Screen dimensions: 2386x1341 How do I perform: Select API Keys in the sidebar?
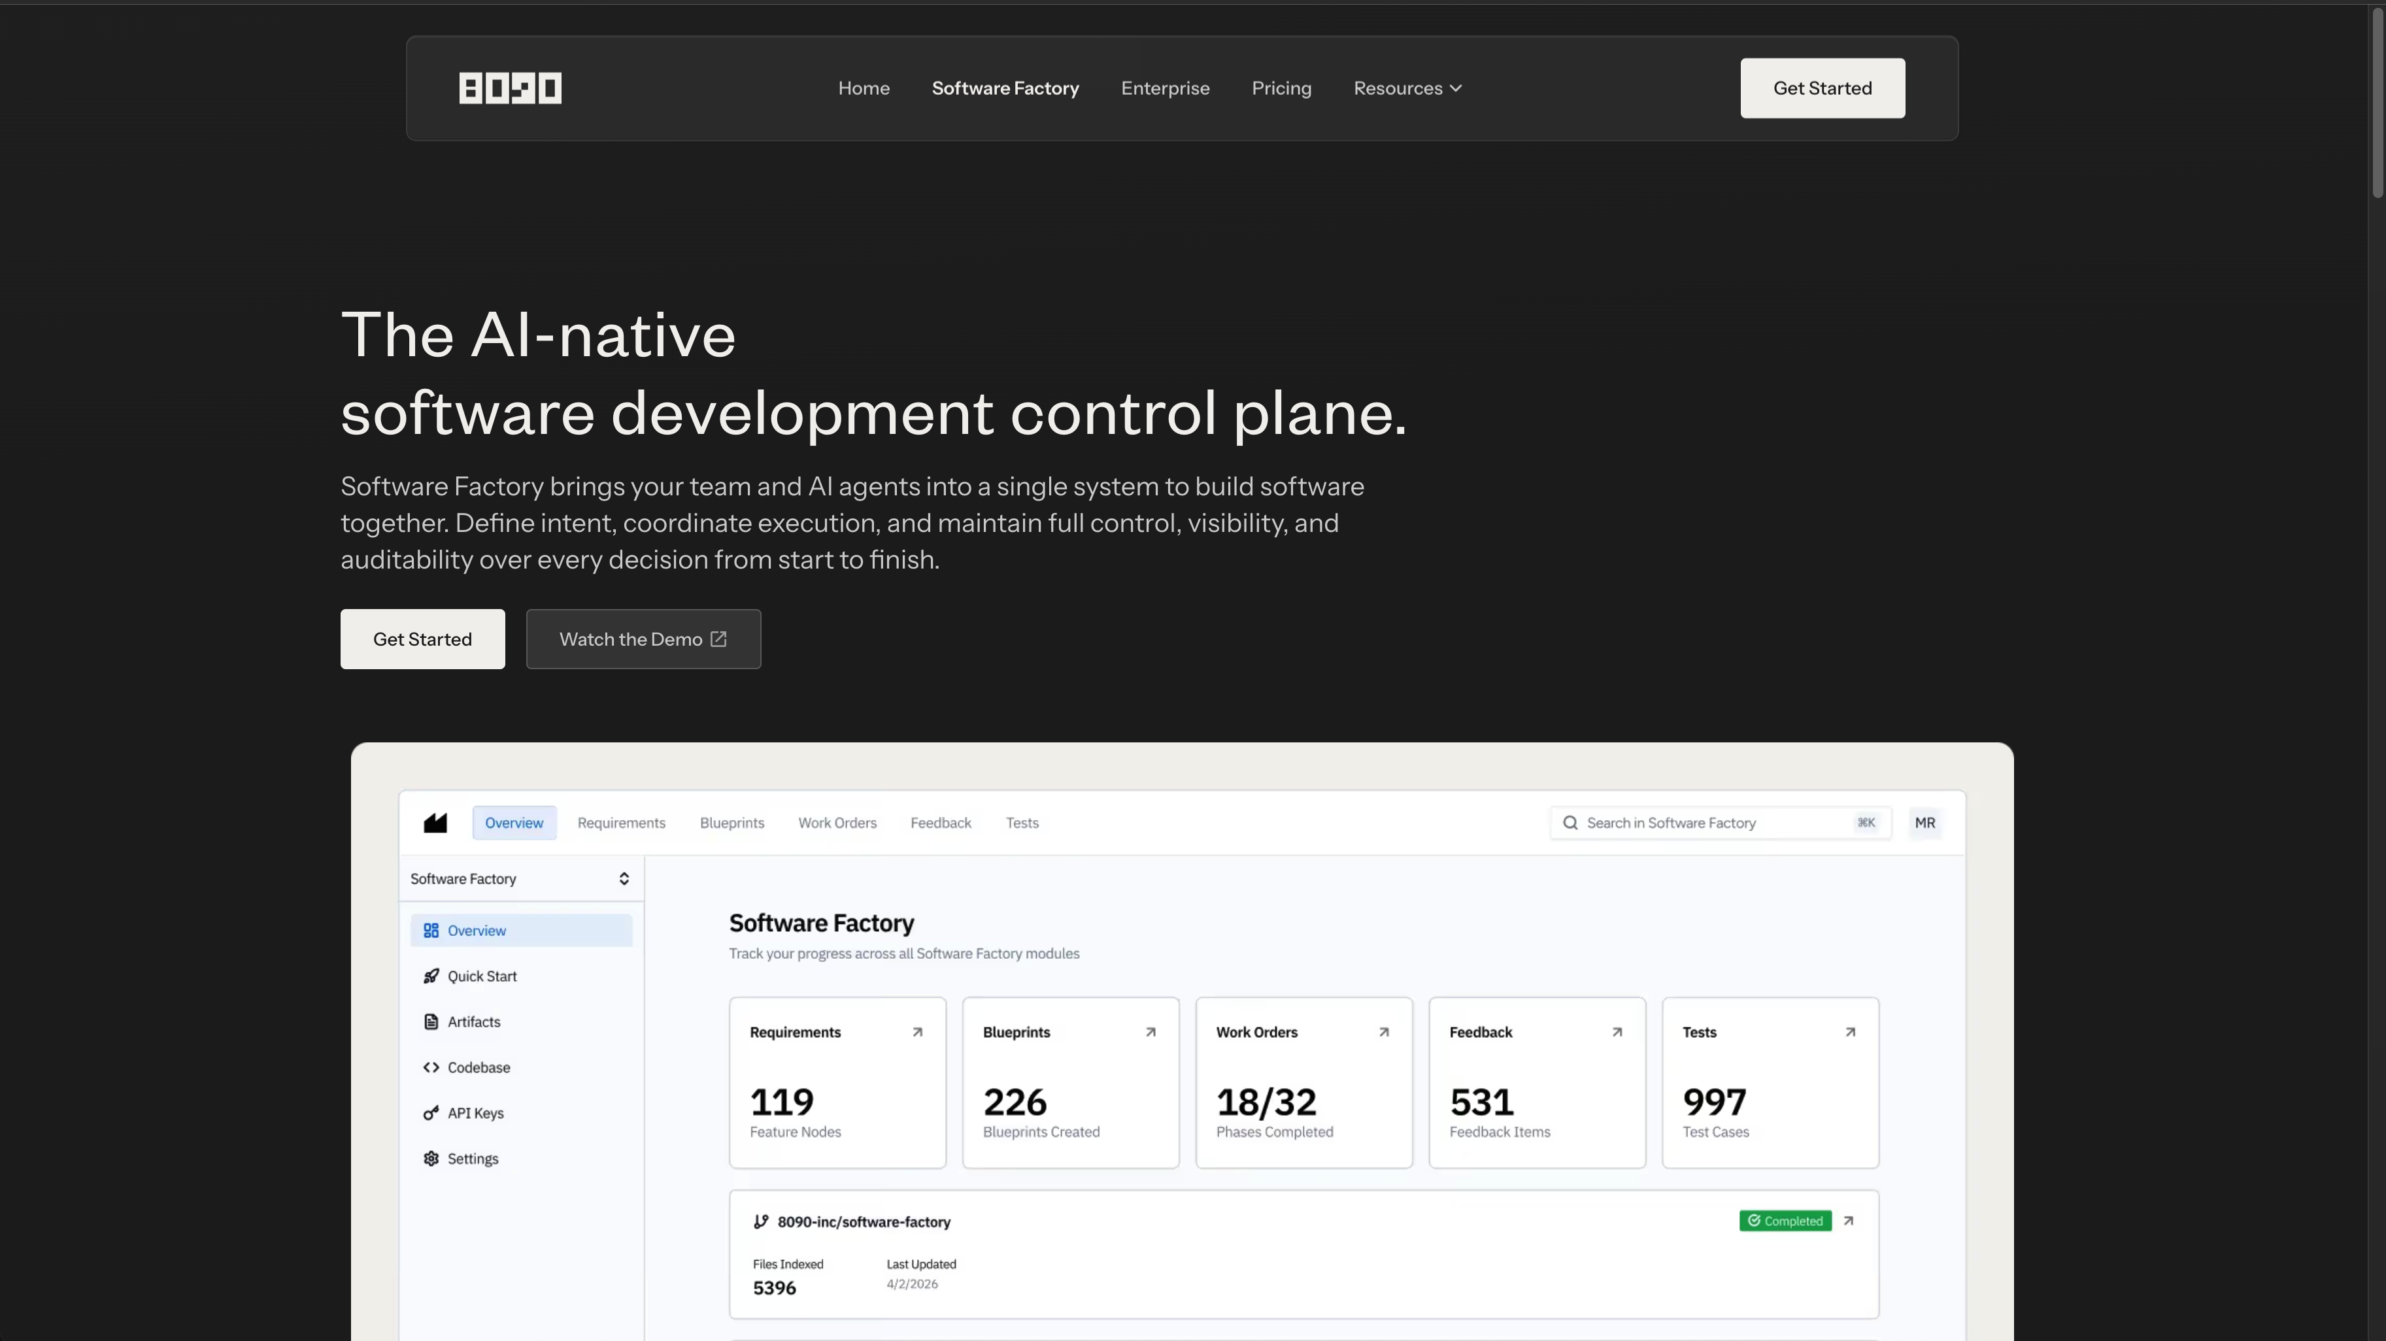(x=520, y=1112)
